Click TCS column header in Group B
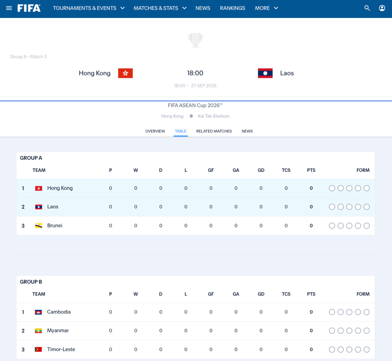The height and width of the screenshot is (361, 392). [286, 294]
